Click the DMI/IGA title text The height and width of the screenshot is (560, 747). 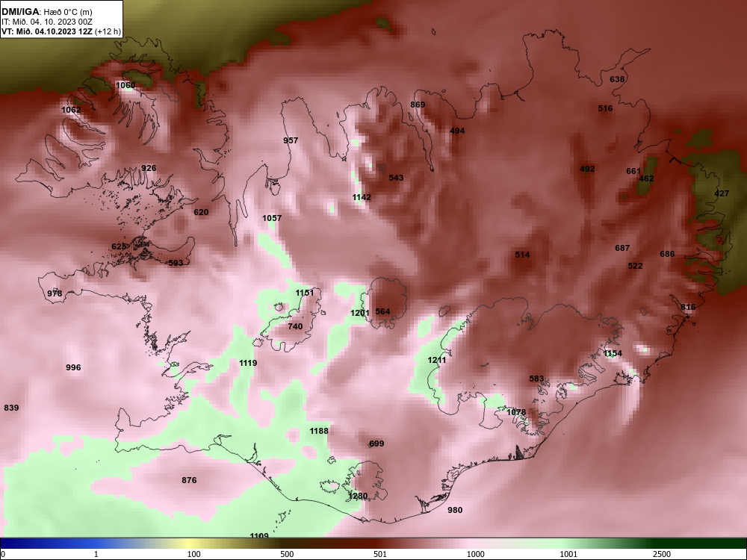(20, 11)
